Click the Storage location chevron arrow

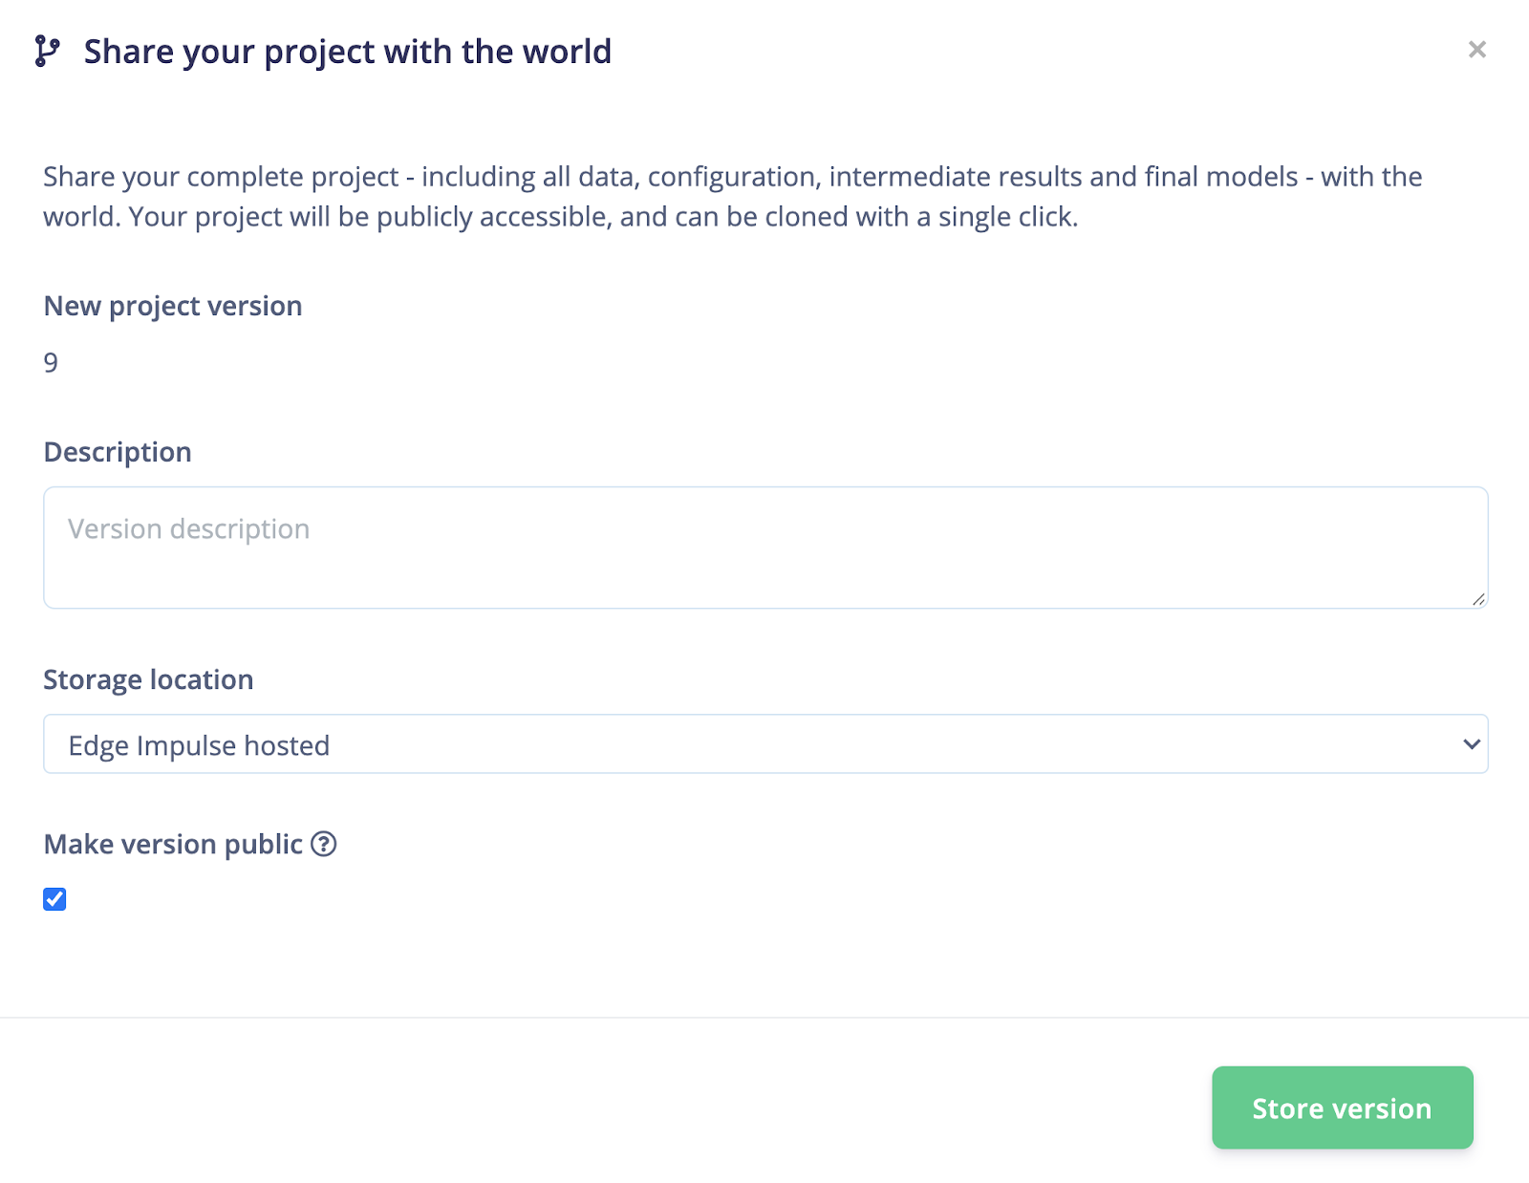[1471, 744]
